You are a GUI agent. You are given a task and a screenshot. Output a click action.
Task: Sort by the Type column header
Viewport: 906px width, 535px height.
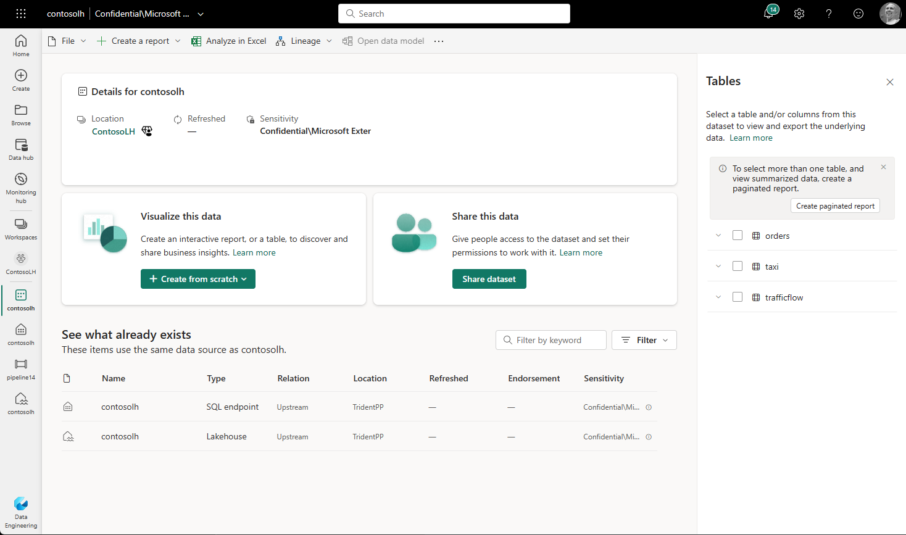pos(216,378)
